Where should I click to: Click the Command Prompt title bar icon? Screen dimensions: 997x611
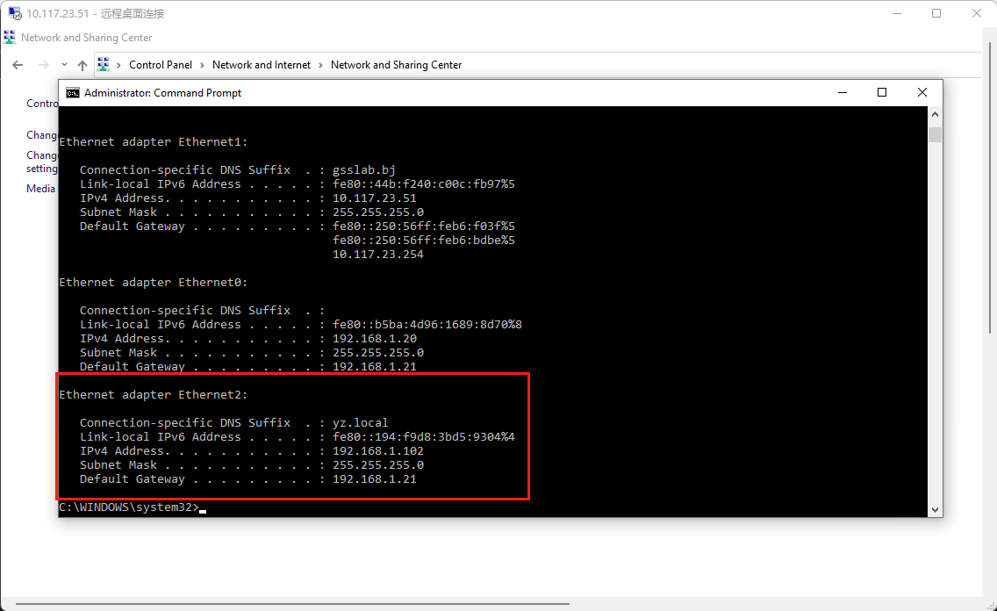pos(73,92)
